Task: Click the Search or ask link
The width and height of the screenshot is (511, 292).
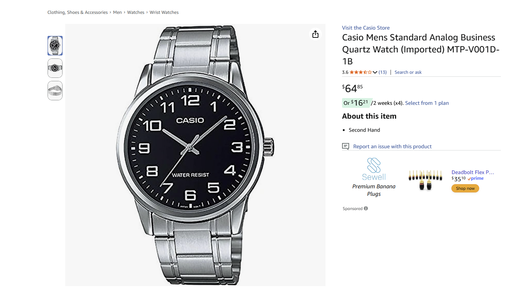Action: pos(408,72)
